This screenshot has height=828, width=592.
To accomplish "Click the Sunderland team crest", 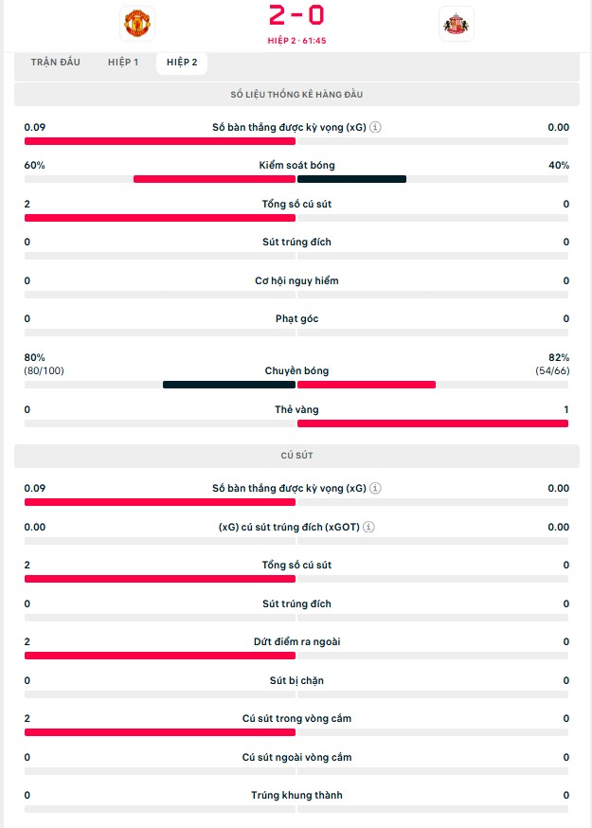I will (x=457, y=24).
